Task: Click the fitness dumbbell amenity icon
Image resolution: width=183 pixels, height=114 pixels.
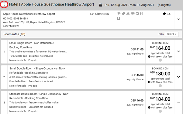Action: pyautogui.click(x=123, y=14)
